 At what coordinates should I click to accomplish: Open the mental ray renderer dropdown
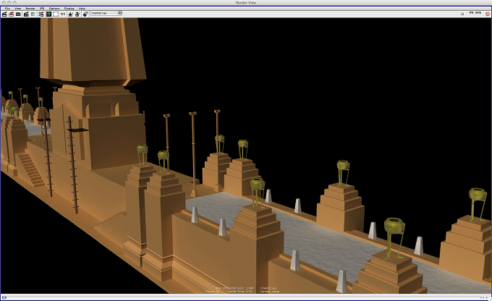[x=106, y=13]
